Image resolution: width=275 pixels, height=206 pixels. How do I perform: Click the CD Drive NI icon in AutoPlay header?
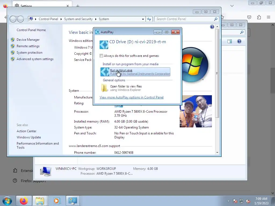tap(104, 45)
